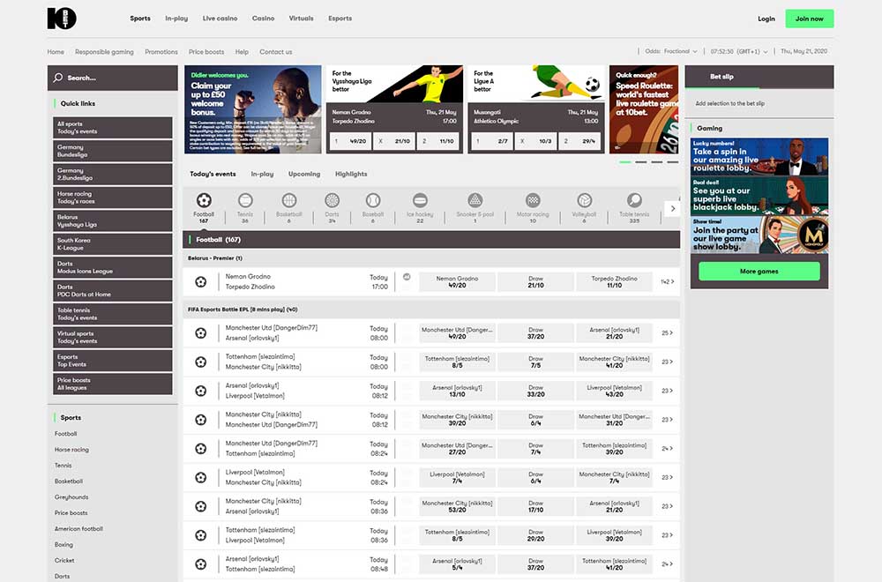882x582 pixels.
Task: Click the 10Bet logo
Action: [x=62, y=19]
